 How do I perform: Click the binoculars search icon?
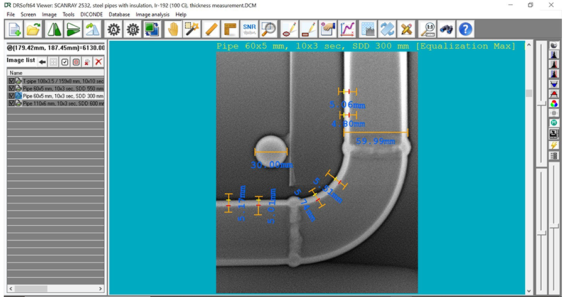tap(446, 29)
